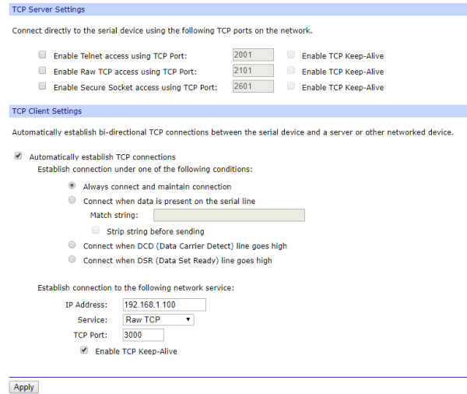Screen dimensions: 467x394
Task: Toggle Keep-Alive checkbox for Raw TCP port
Action: coord(291,70)
